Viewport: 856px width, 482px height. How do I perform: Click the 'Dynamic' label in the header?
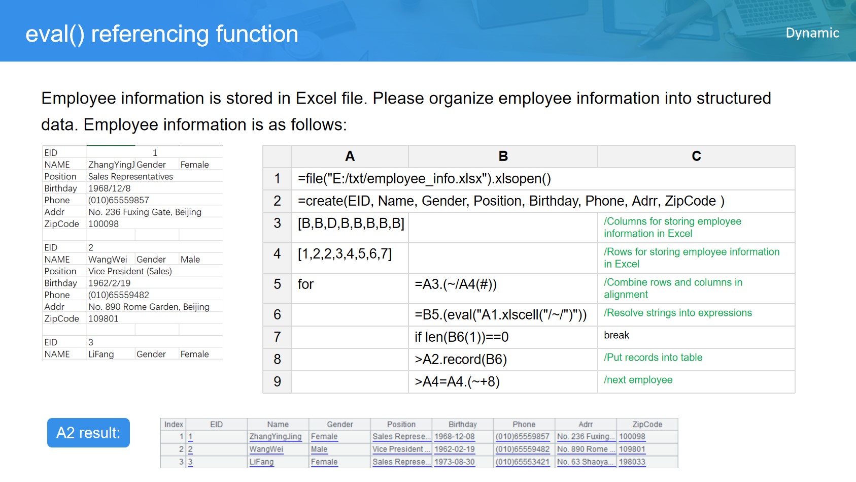pyautogui.click(x=812, y=33)
